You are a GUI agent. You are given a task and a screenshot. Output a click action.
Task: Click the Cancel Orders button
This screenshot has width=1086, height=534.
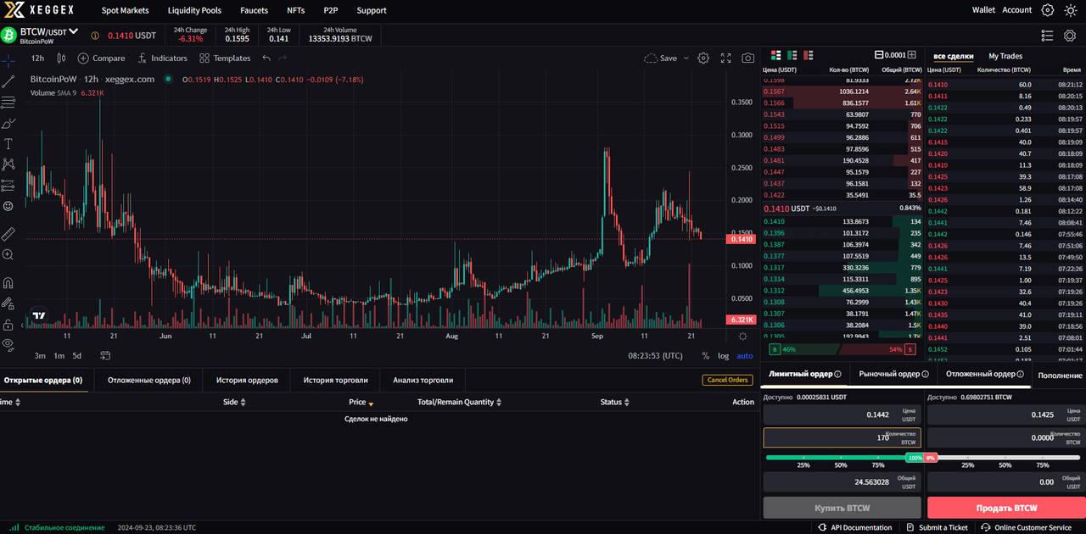[727, 380]
